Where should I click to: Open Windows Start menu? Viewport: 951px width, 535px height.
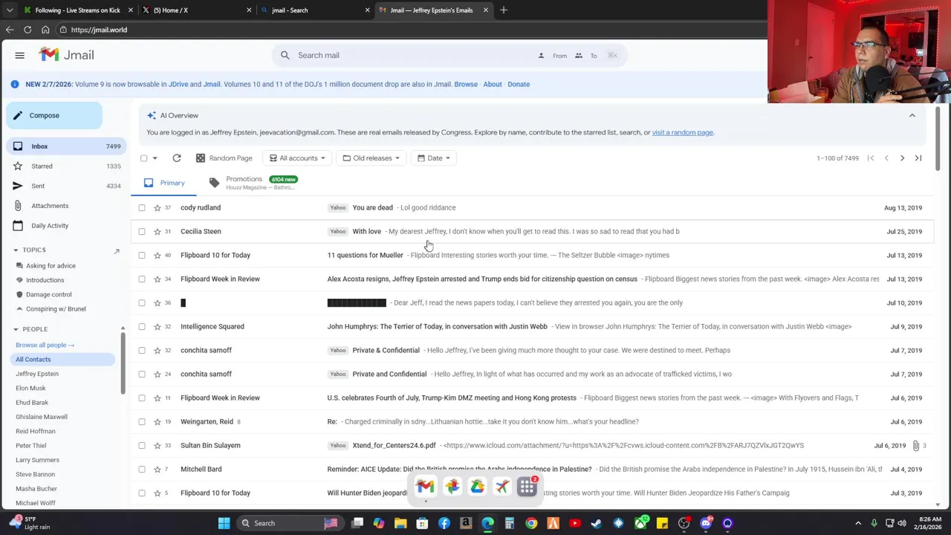click(x=224, y=523)
